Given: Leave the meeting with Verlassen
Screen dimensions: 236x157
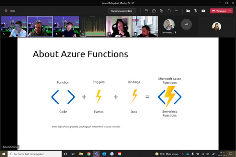Looking at the screenshot, I should pos(219,11).
